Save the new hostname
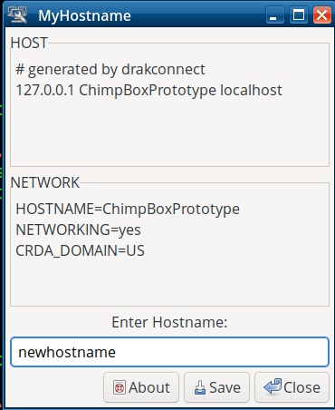335x410 pixels. tap(217, 387)
